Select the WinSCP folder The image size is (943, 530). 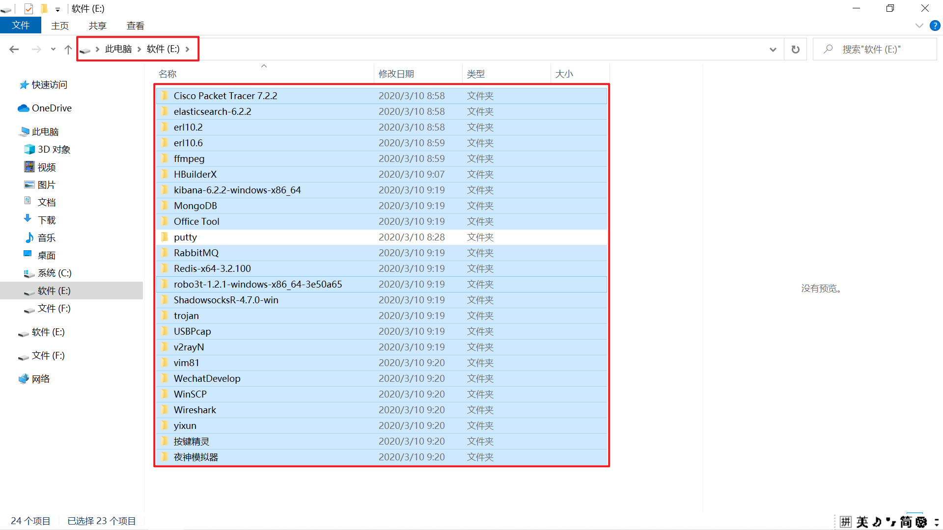click(382, 394)
